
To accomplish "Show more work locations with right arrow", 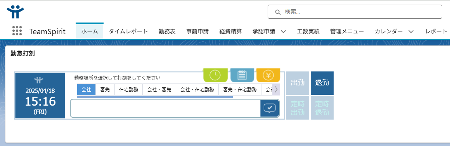I will pos(276,90).
